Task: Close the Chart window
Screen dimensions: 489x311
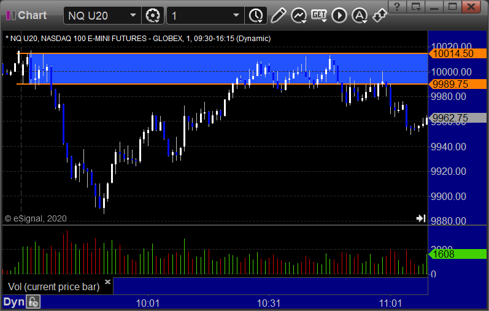Action: coord(471,7)
